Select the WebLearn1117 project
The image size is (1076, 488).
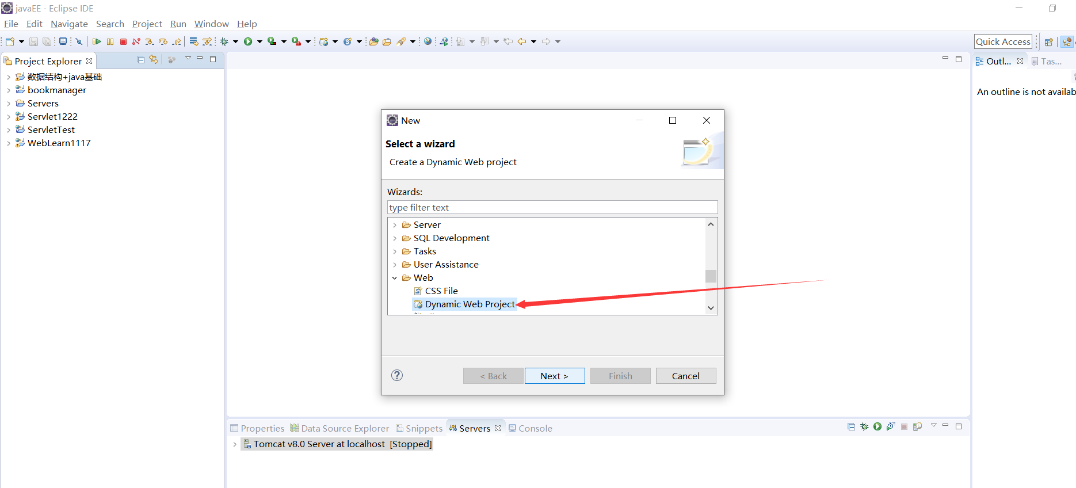click(x=59, y=143)
